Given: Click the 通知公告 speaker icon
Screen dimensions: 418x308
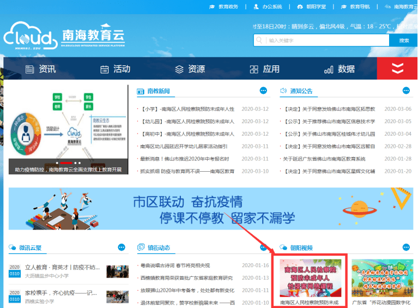Looking at the screenshot, I should tap(283, 90).
